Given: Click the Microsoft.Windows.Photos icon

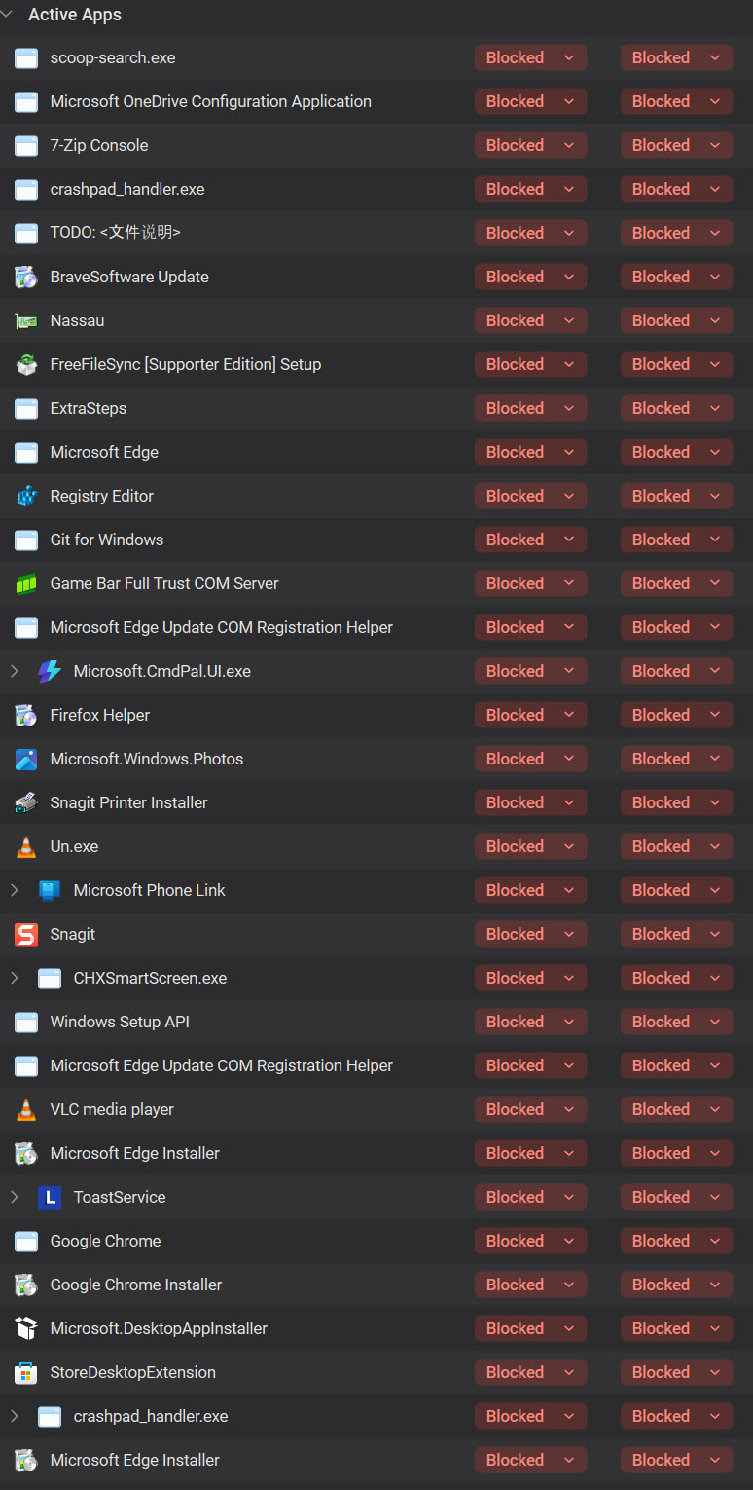Looking at the screenshot, I should point(26,760).
